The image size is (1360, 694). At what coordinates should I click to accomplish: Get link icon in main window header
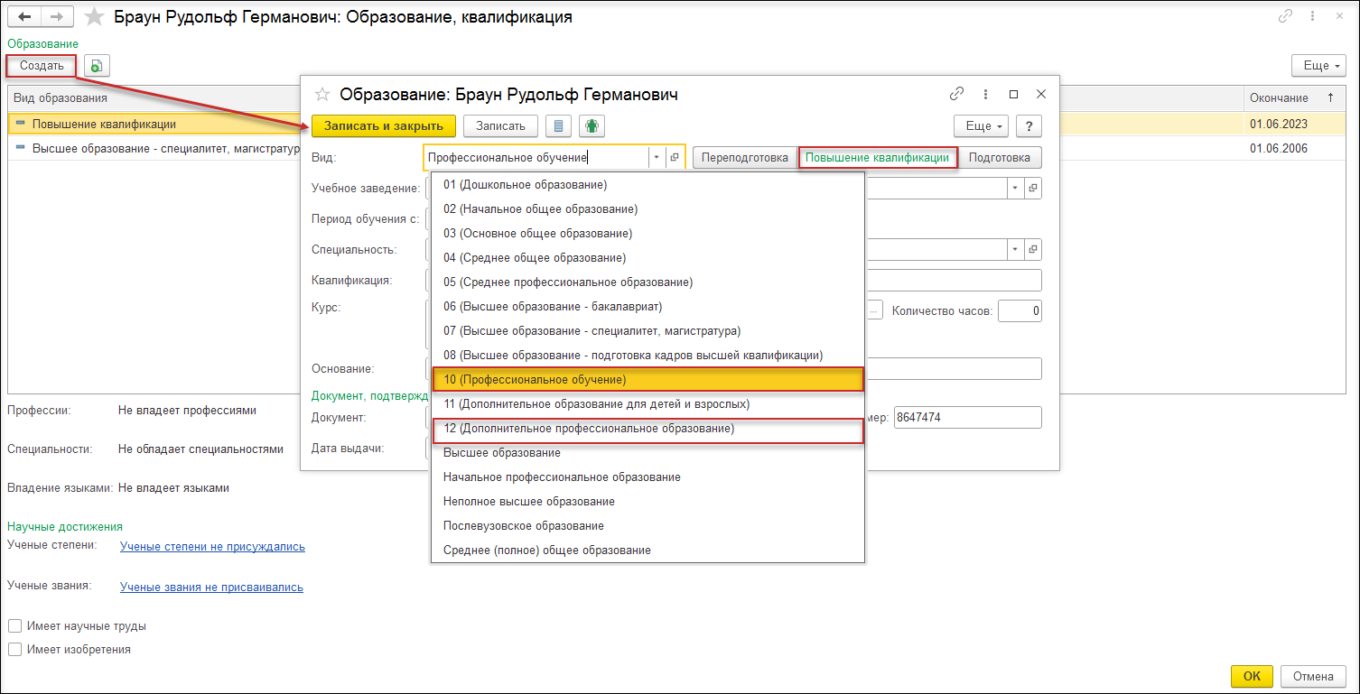[1284, 17]
